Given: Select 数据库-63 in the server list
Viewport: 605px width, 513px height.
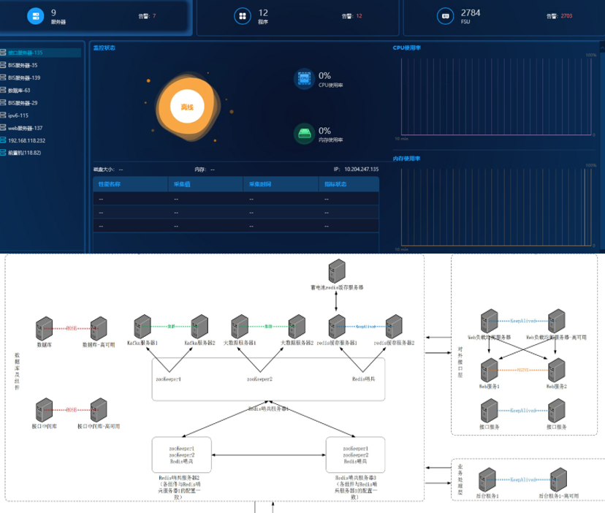Looking at the screenshot, I should (19, 91).
